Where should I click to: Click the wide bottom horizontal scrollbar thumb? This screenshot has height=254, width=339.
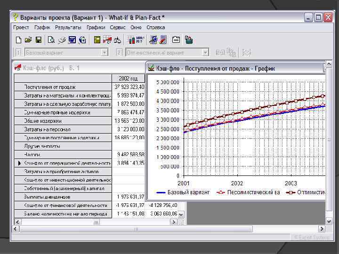pos(136,229)
